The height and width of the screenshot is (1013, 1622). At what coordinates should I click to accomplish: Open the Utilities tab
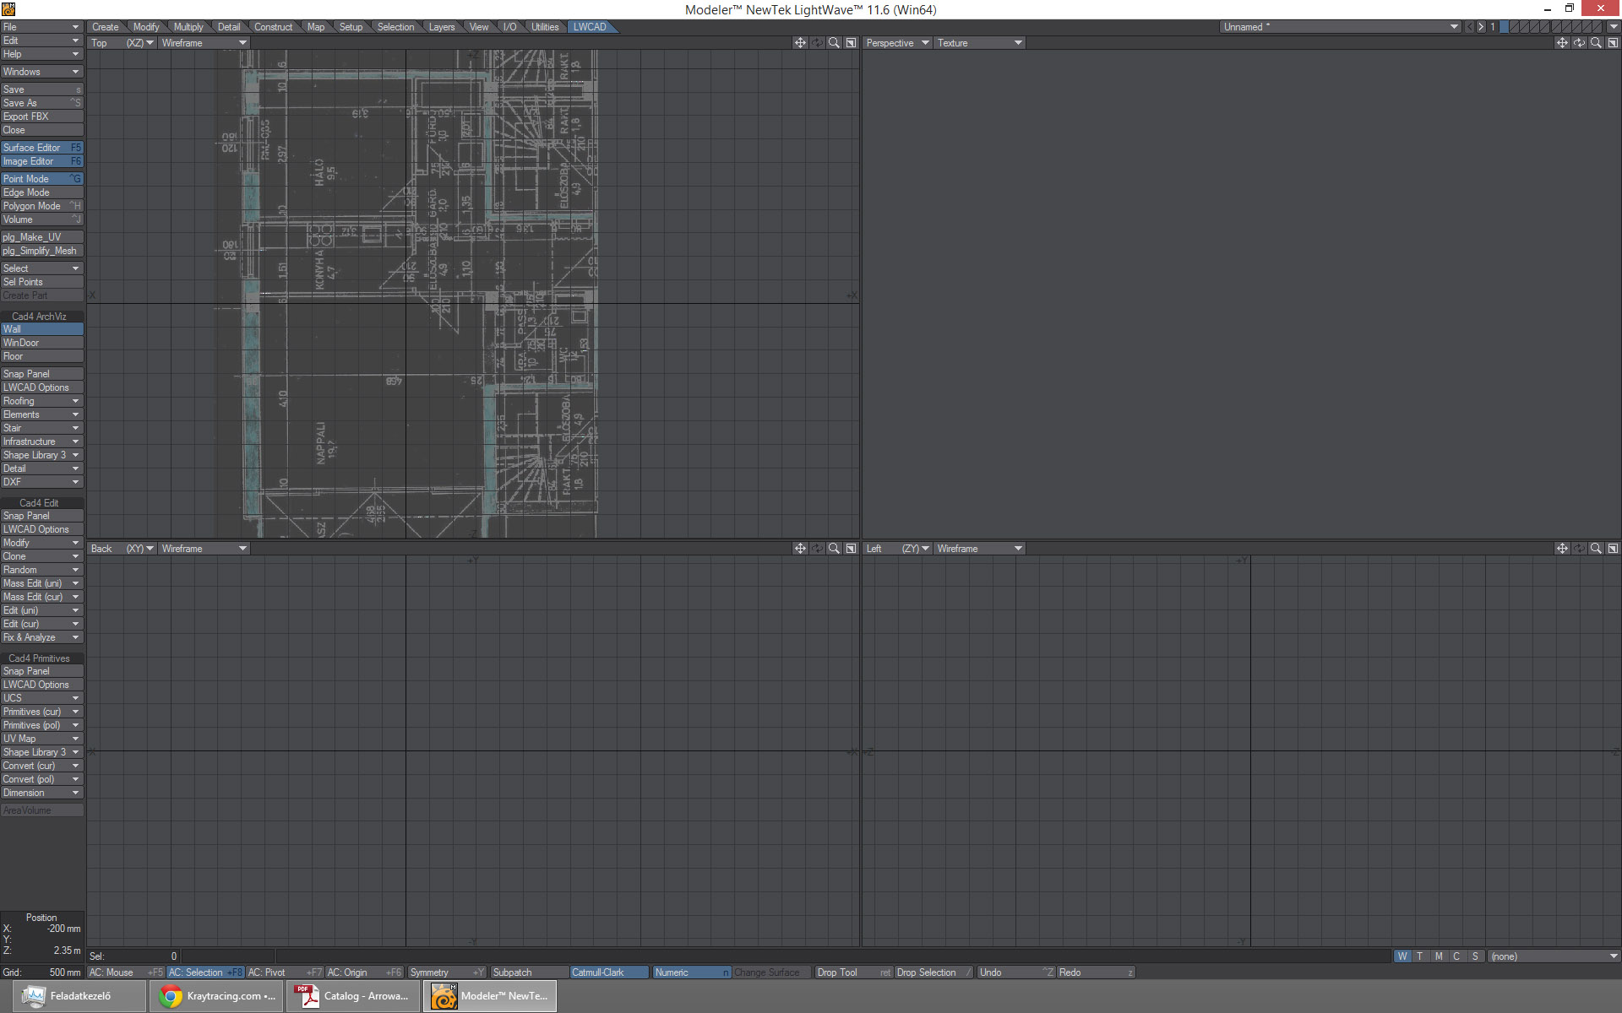[x=544, y=27]
